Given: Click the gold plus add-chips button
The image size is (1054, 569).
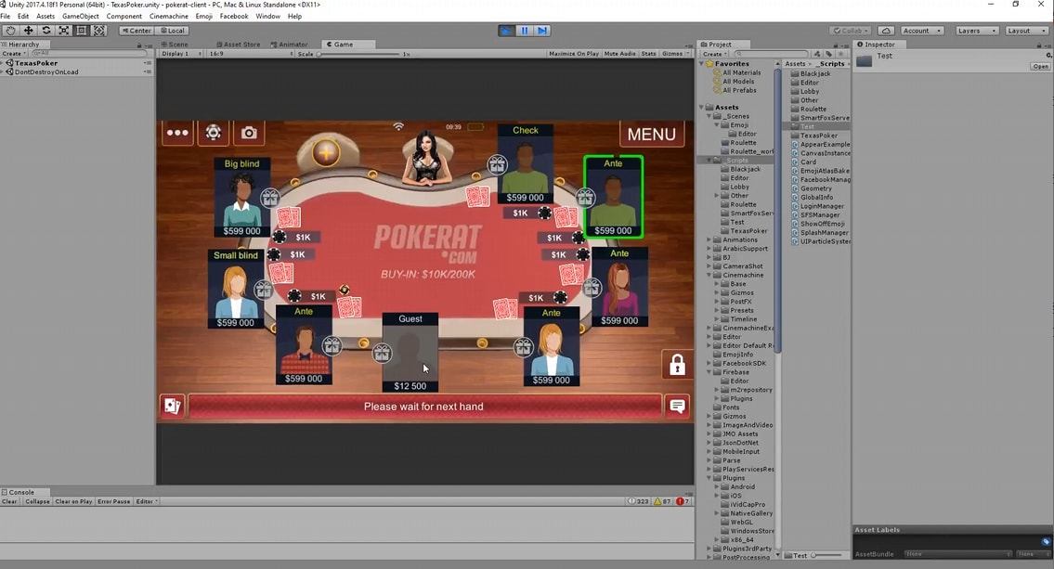Looking at the screenshot, I should [x=326, y=153].
